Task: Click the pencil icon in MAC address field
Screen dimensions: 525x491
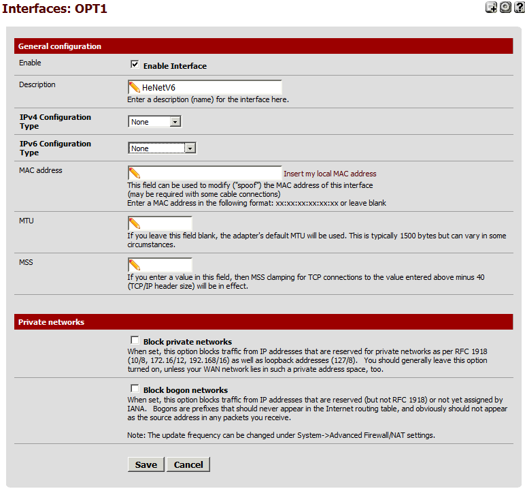Action: pyautogui.click(x=135, y=173)
